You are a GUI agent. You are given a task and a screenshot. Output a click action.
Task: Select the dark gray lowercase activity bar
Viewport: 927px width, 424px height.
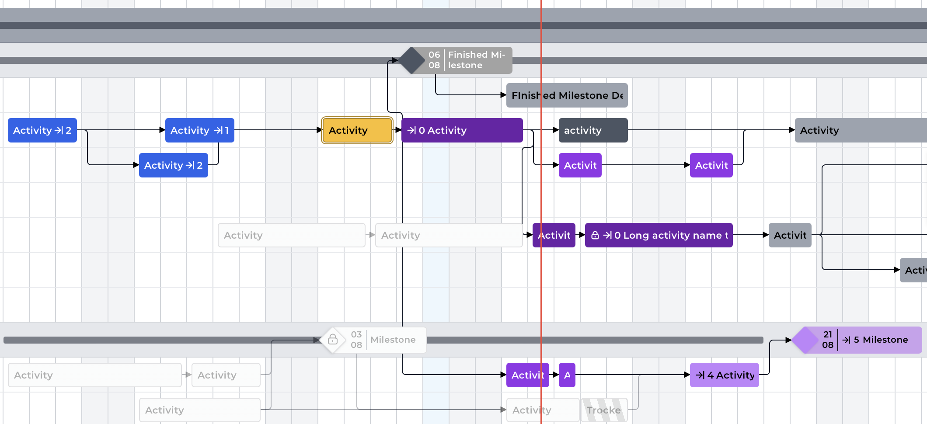(x=593, y=130)
